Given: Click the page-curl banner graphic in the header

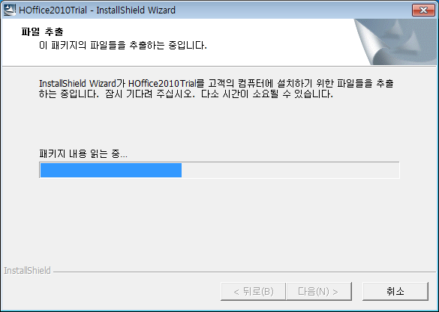Looking at the screenshot, I should coord(395,42).
